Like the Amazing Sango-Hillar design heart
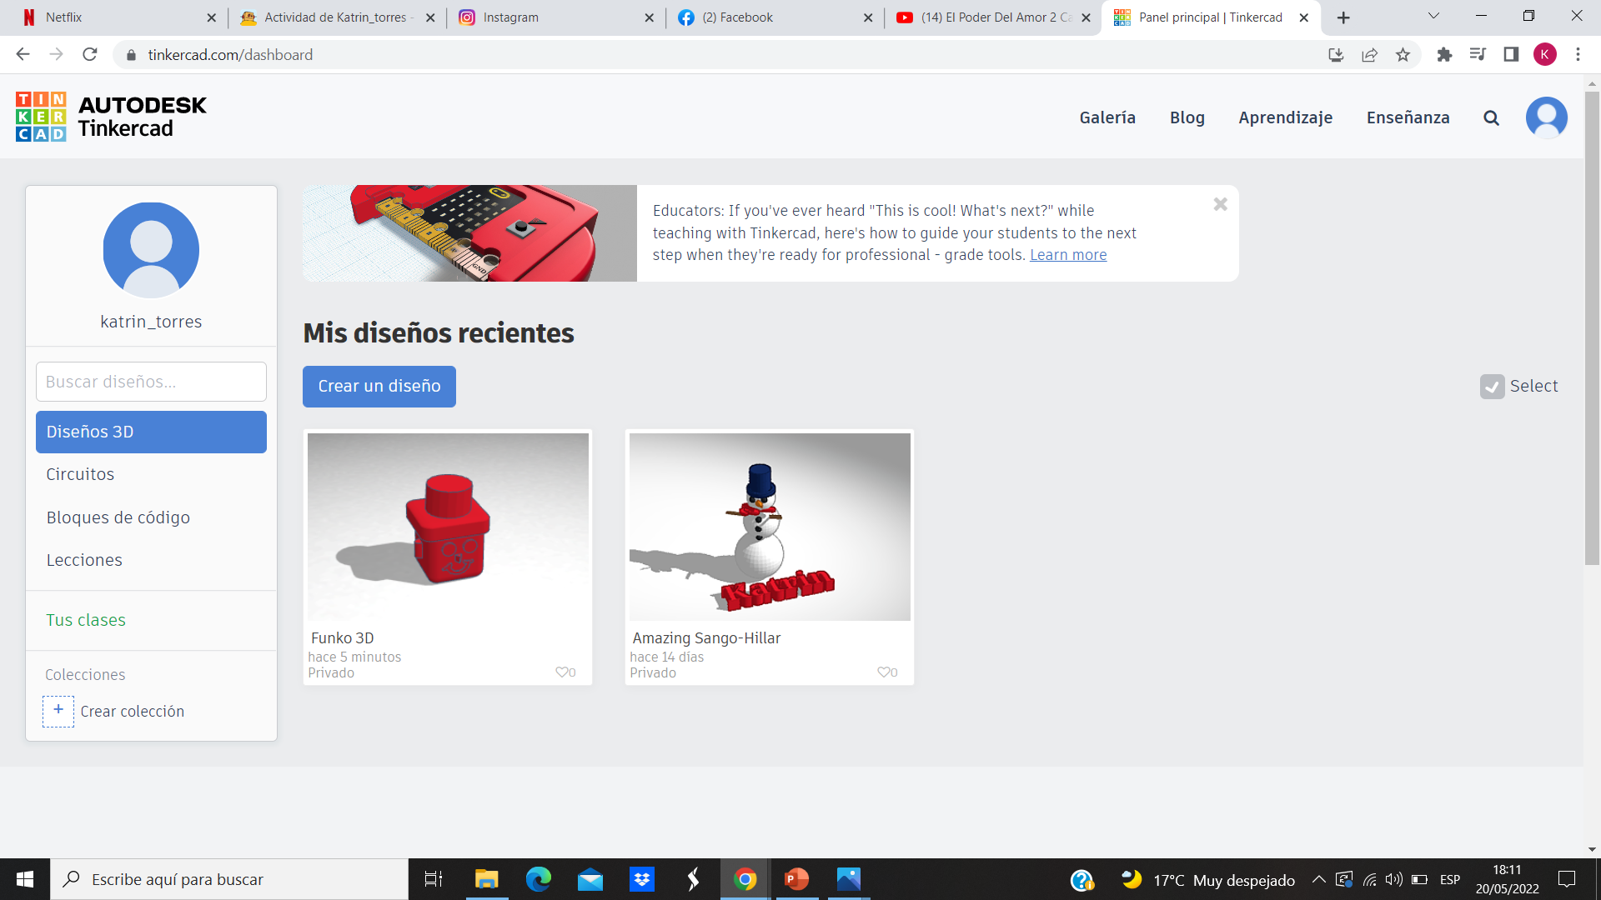The width and height of the screenshot is (1601, 900). [884, 672]
